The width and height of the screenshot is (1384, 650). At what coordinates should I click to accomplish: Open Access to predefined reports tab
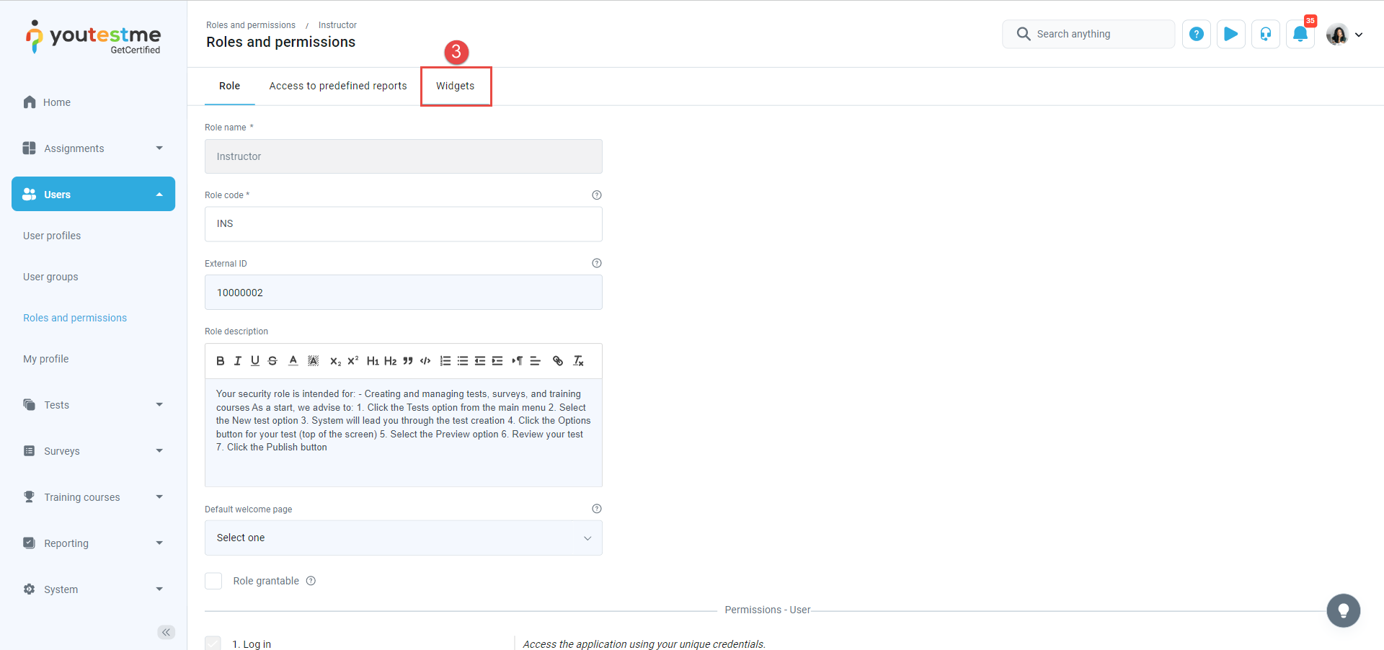tap(338, 86)
